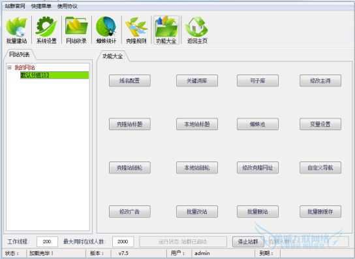The width and height of the screenshot is (355, 259).
Task: Open the 快捷菜单 menu
Action: pyautogui.click(x=41, y=6)
